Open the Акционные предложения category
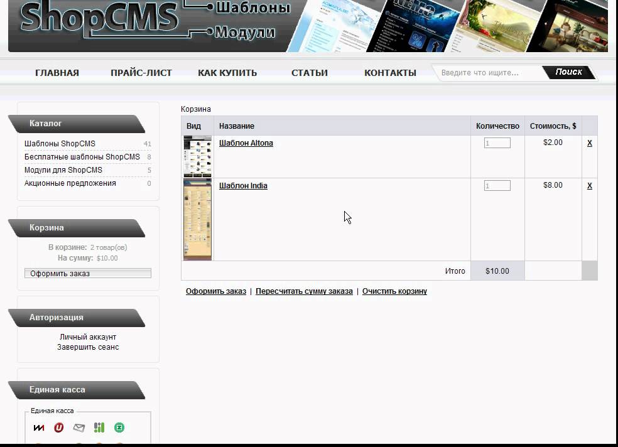 70,183
